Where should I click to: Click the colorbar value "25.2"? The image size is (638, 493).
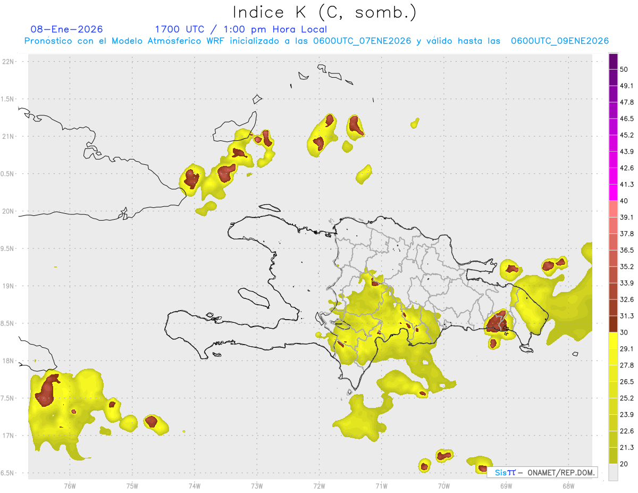point(626,398)
